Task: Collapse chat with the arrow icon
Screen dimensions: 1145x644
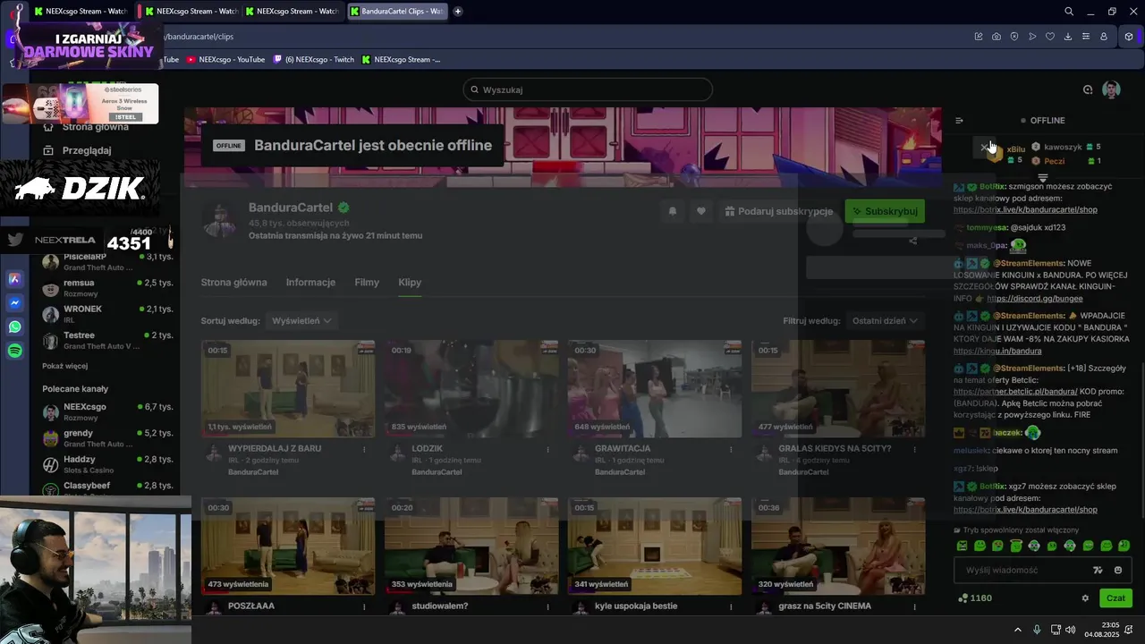Action: 959,121
